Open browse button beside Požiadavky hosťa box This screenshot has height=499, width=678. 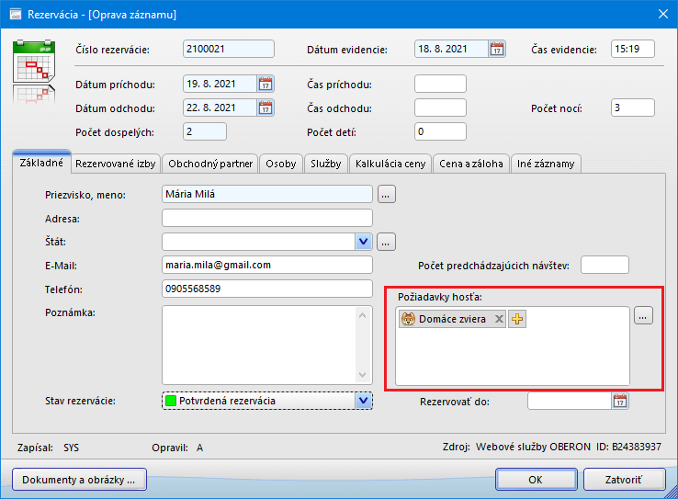tap(643, 317)
